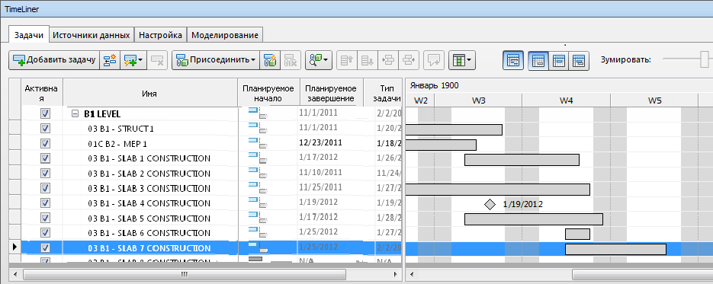Show planned dates in Gantt chart
This screenshot has width=713, height=284.
(x=538, y=60)
